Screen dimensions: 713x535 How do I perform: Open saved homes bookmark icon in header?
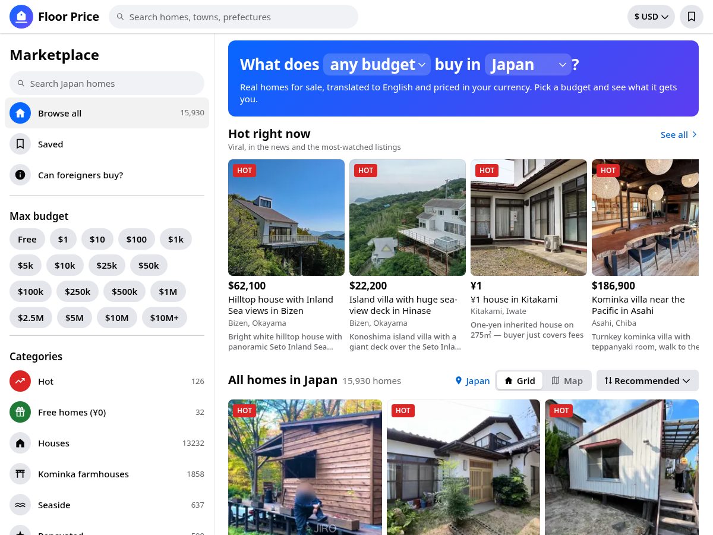click(x=692, y=17)
